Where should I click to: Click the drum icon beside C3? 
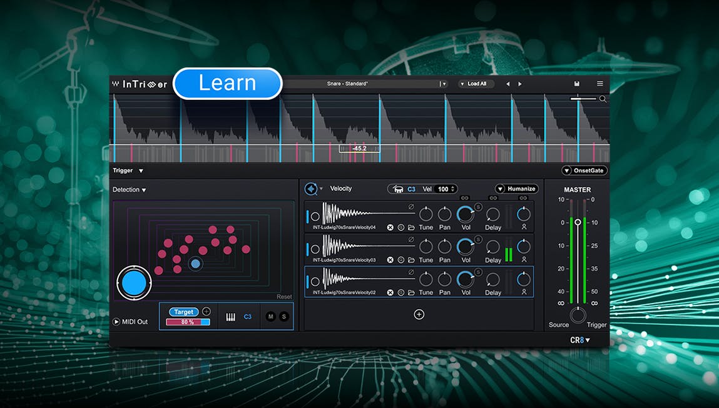tap(397, 189)
